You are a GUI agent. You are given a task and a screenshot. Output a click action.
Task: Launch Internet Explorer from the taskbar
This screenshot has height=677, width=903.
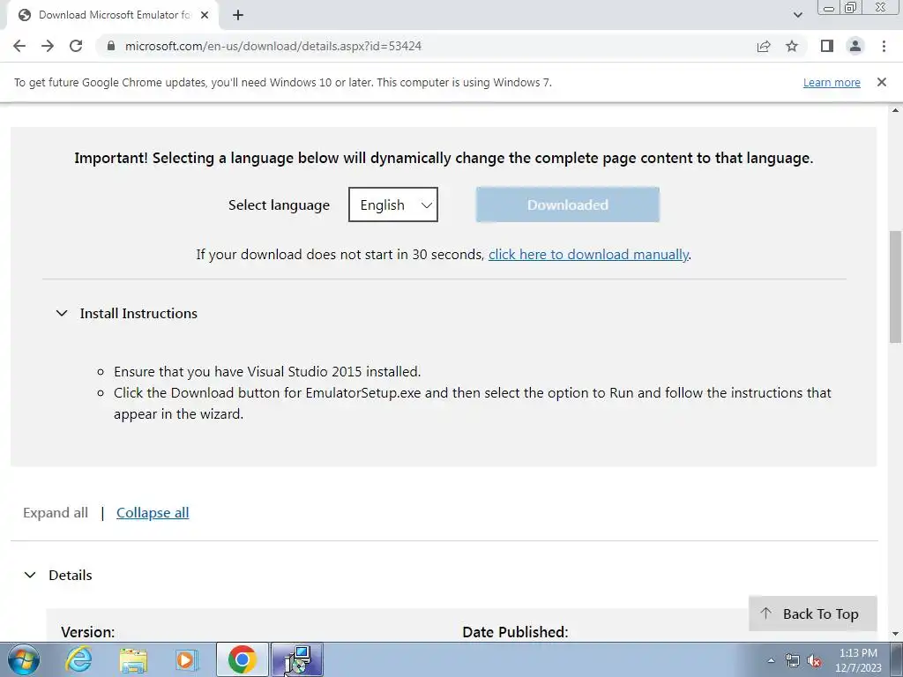[78, 659]
